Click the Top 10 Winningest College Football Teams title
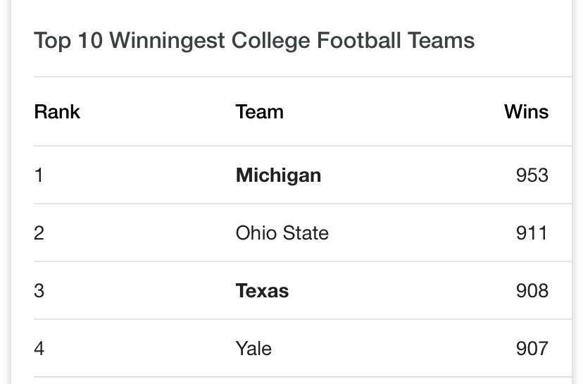583x384 pixels. 254,41
